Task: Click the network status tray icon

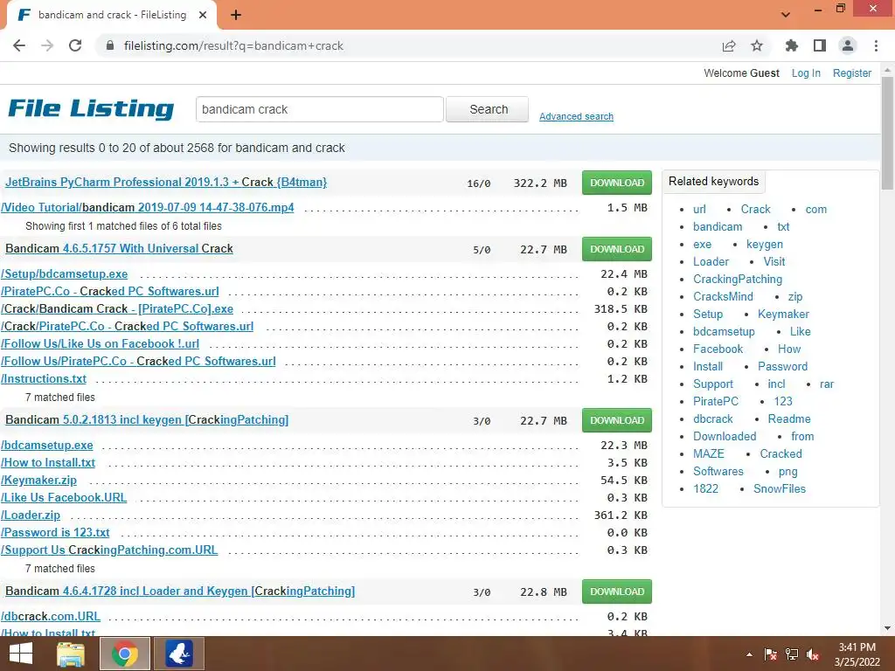Action: (792, 654)
